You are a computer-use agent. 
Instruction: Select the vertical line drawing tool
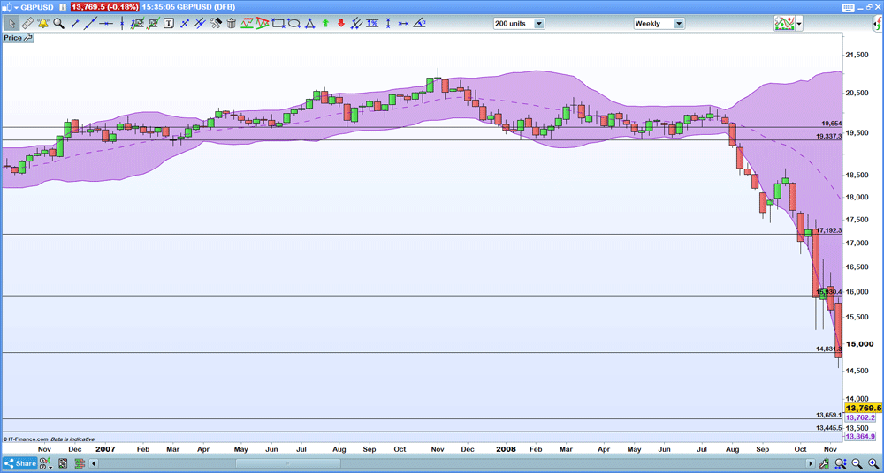pos(122,24)
